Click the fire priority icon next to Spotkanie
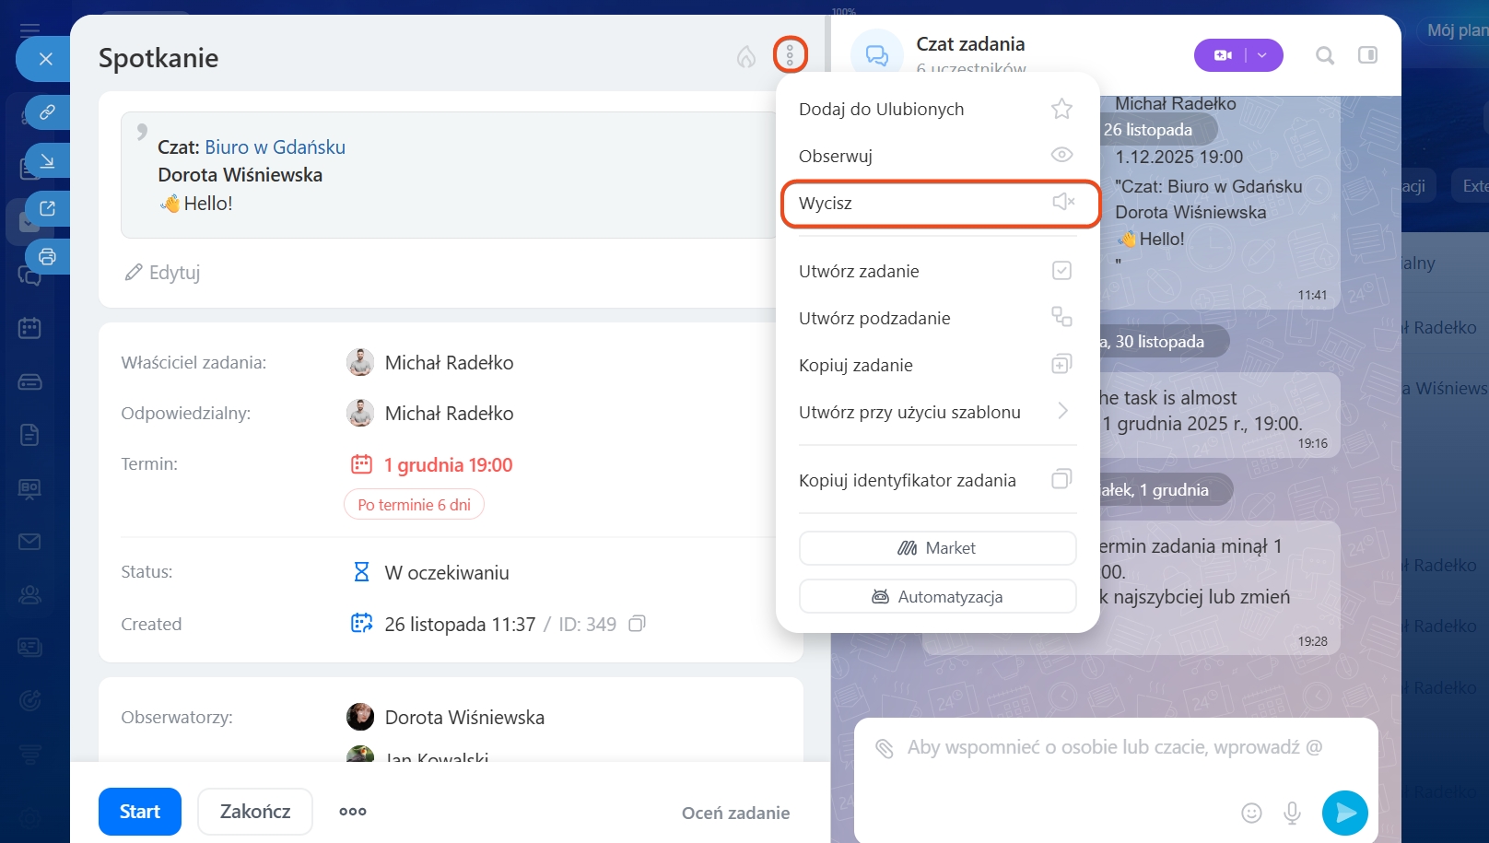Image resolution: width=1489 pixels, height=843 pixels. (x=745, y=57)
